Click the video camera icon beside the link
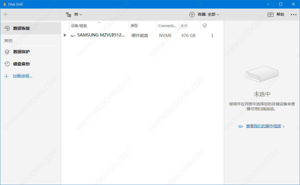The image size is (300, 185). click(x=241, y=127)
